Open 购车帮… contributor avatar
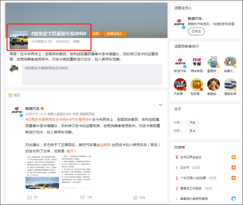Image resolution: width=243 pixels, height=205 pixels. pos(197,84)
